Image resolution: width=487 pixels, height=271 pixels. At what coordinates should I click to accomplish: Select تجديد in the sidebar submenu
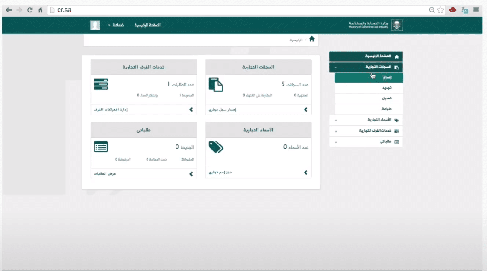[x=369, y=88]
